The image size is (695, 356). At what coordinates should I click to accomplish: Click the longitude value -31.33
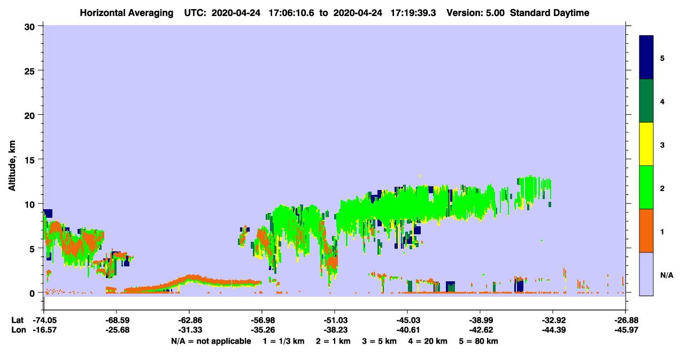pos(189,330)
